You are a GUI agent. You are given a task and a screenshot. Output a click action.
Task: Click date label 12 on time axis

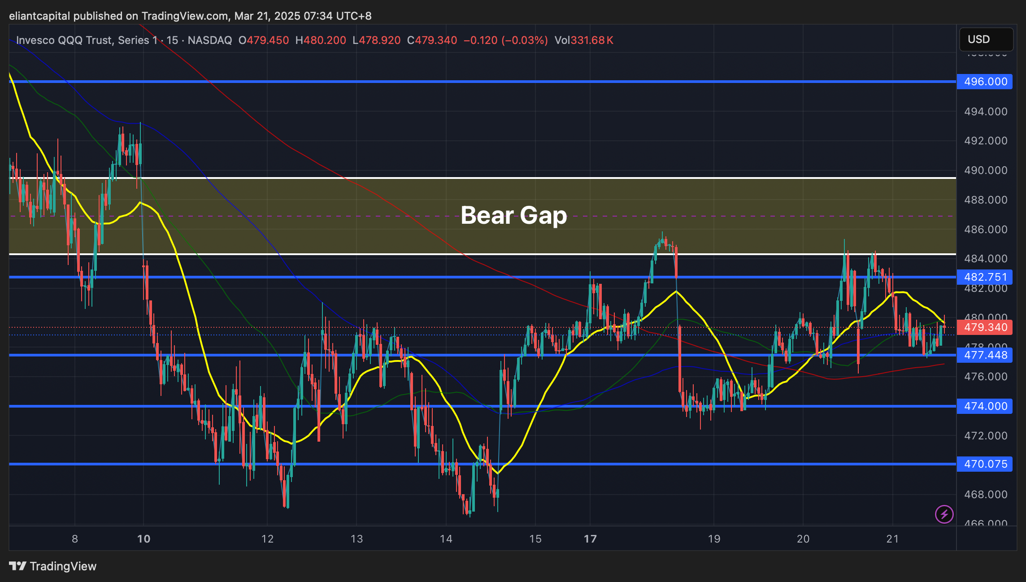pyautogui.click(x=268, y=539)
